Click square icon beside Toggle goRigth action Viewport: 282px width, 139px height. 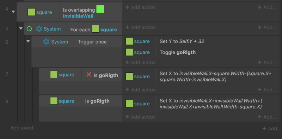point(129,52)
